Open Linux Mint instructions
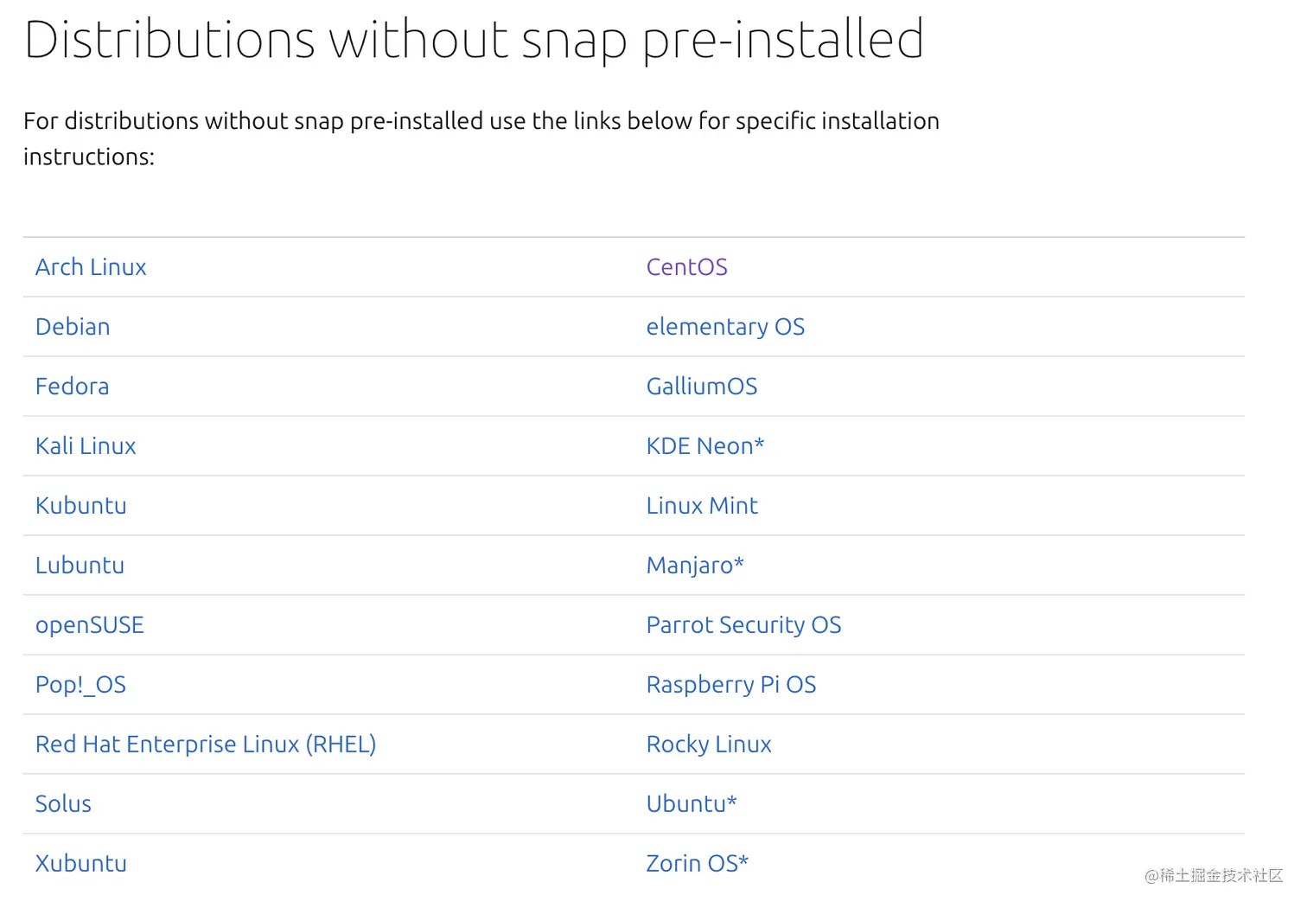This screenshot has height=908, width=1307. click(701, 506)
